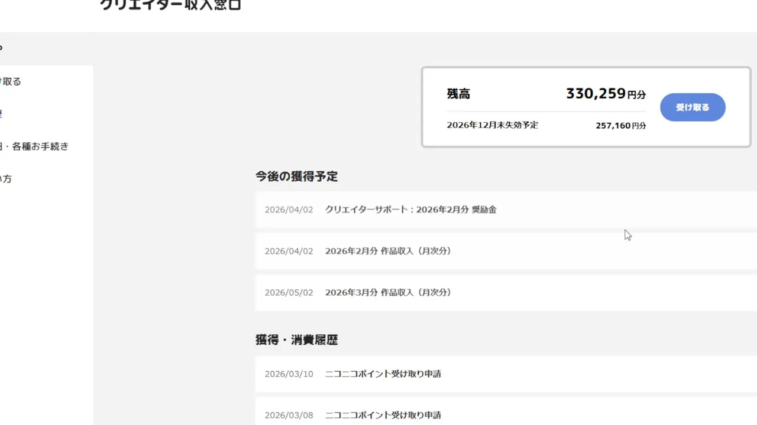
Task: Open the 2026/03/10 ニコニコポイント受け取り申請 entry
Action: point(506,374)
